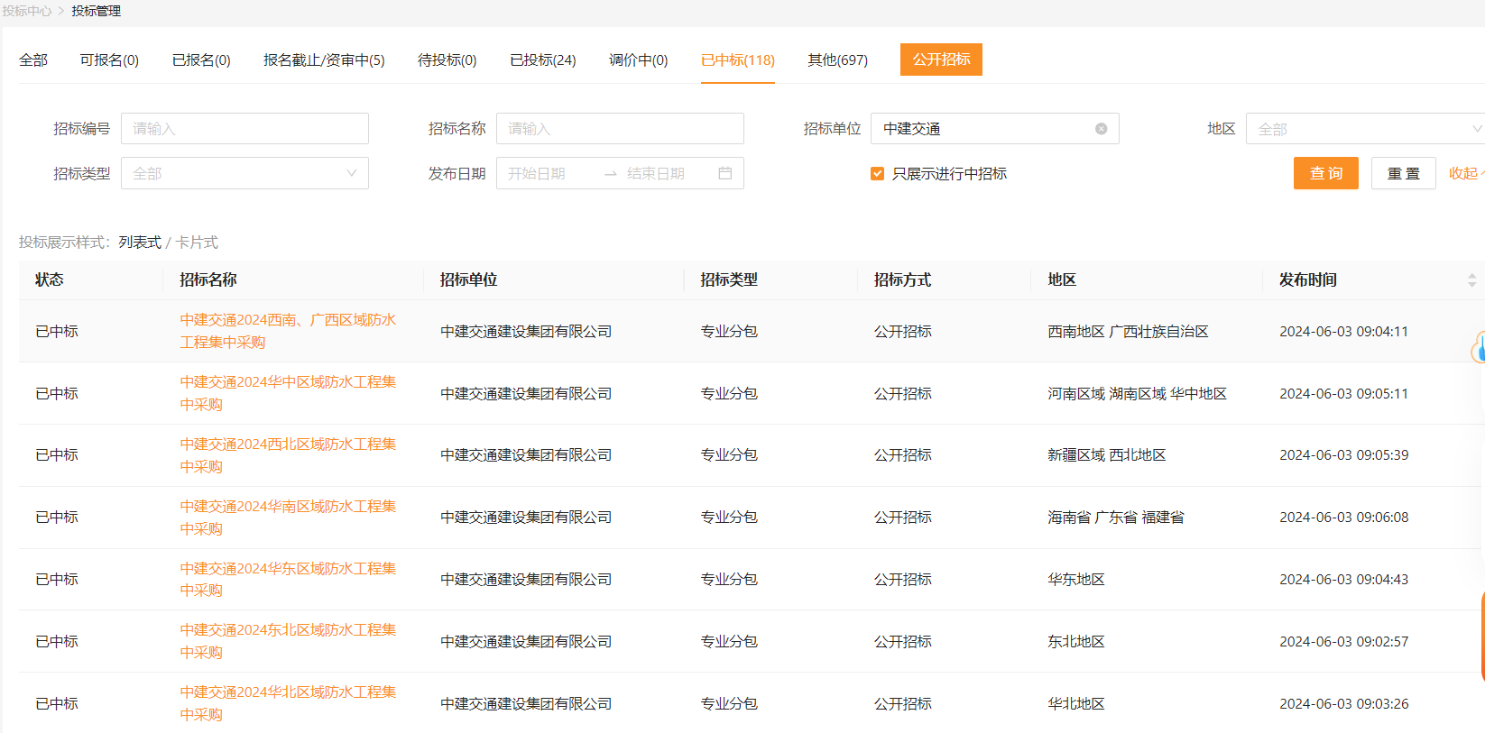Click region cell 西南地区 广西壮族自治区
Screen dimensions: 1485x733
click(x=1128, y=331)
